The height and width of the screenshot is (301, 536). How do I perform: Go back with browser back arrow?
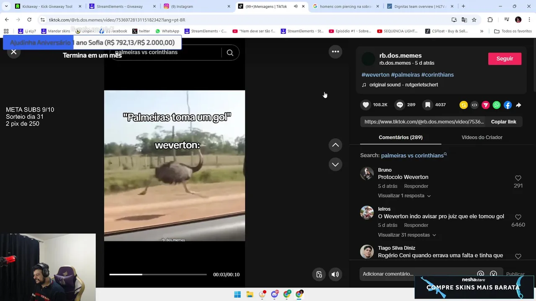[7, 20]
